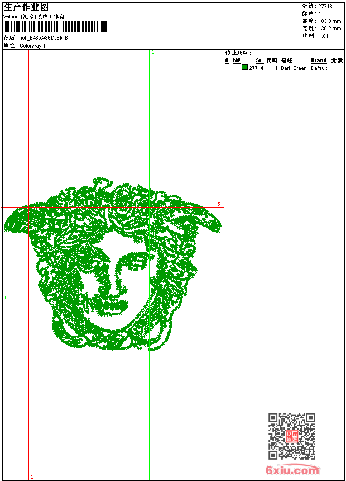This screenshot has width=346, height=481.
Task: Click the 'Dark Green' description cell
Action: coord(294,68)
